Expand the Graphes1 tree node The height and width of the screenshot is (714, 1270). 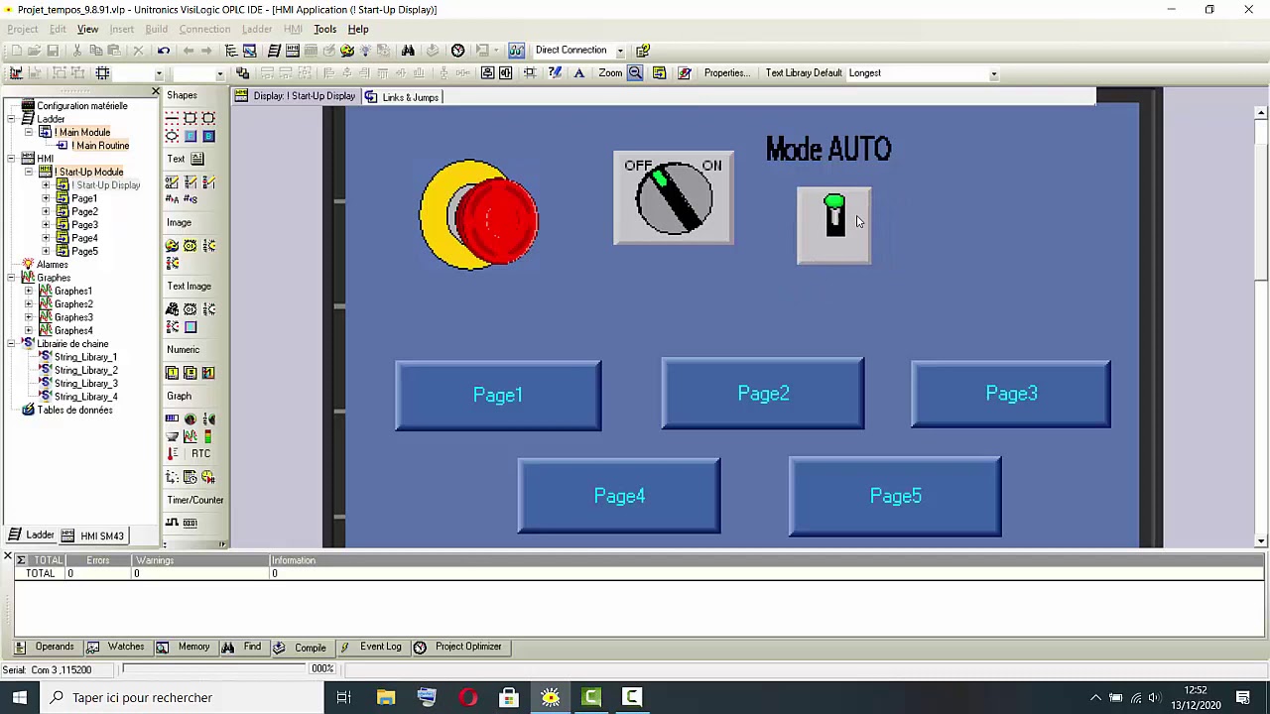(x=29, y=291)
